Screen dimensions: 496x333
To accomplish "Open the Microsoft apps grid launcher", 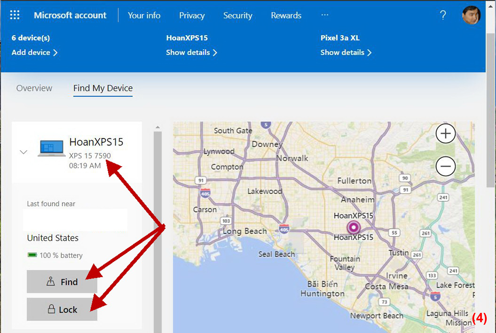I will (15, 15).
